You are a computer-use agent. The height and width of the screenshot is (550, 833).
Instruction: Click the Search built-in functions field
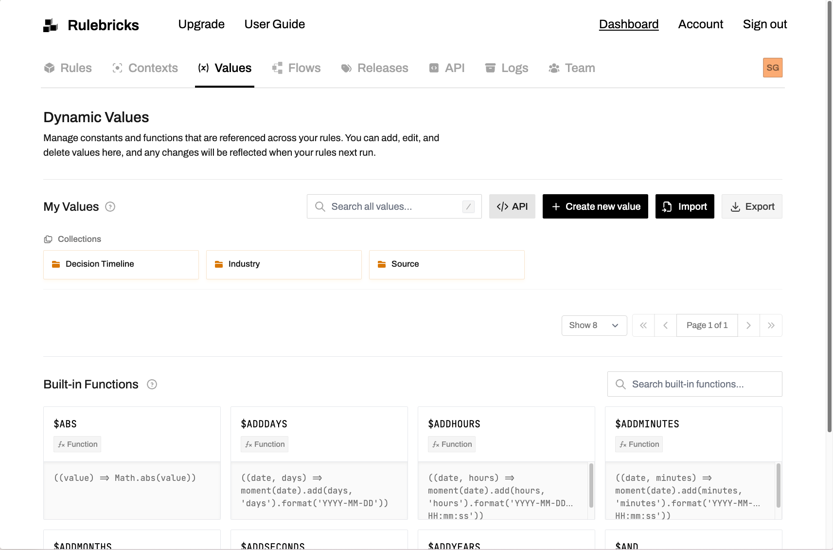pyautogui.click(x=694, y=385)
